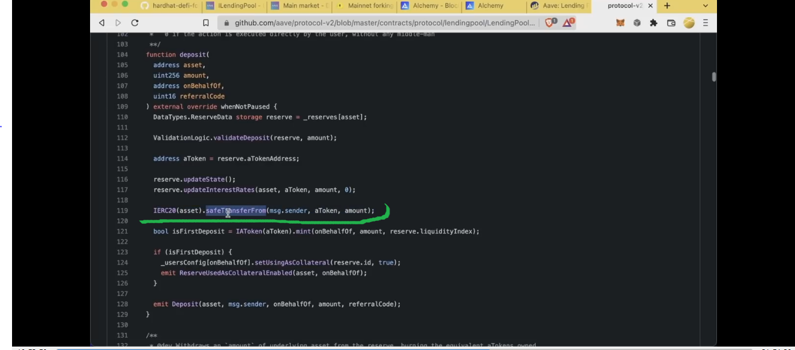The width and height of the screenshot is (795, 350).
Task: Switch to the Alchemy - Bloc tab
Action: 428,6
